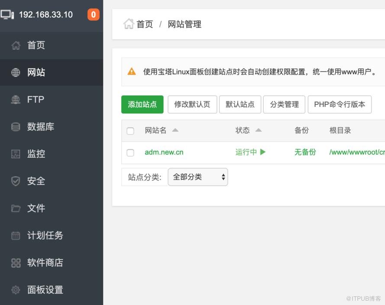Click the FTP globe icon in sidebar

point(16,100)
